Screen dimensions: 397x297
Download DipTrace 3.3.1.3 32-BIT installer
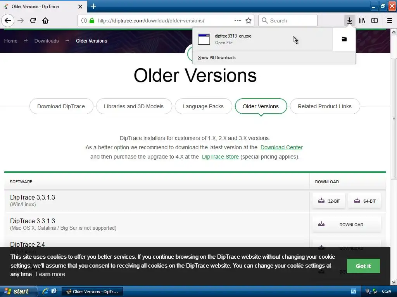329,201
